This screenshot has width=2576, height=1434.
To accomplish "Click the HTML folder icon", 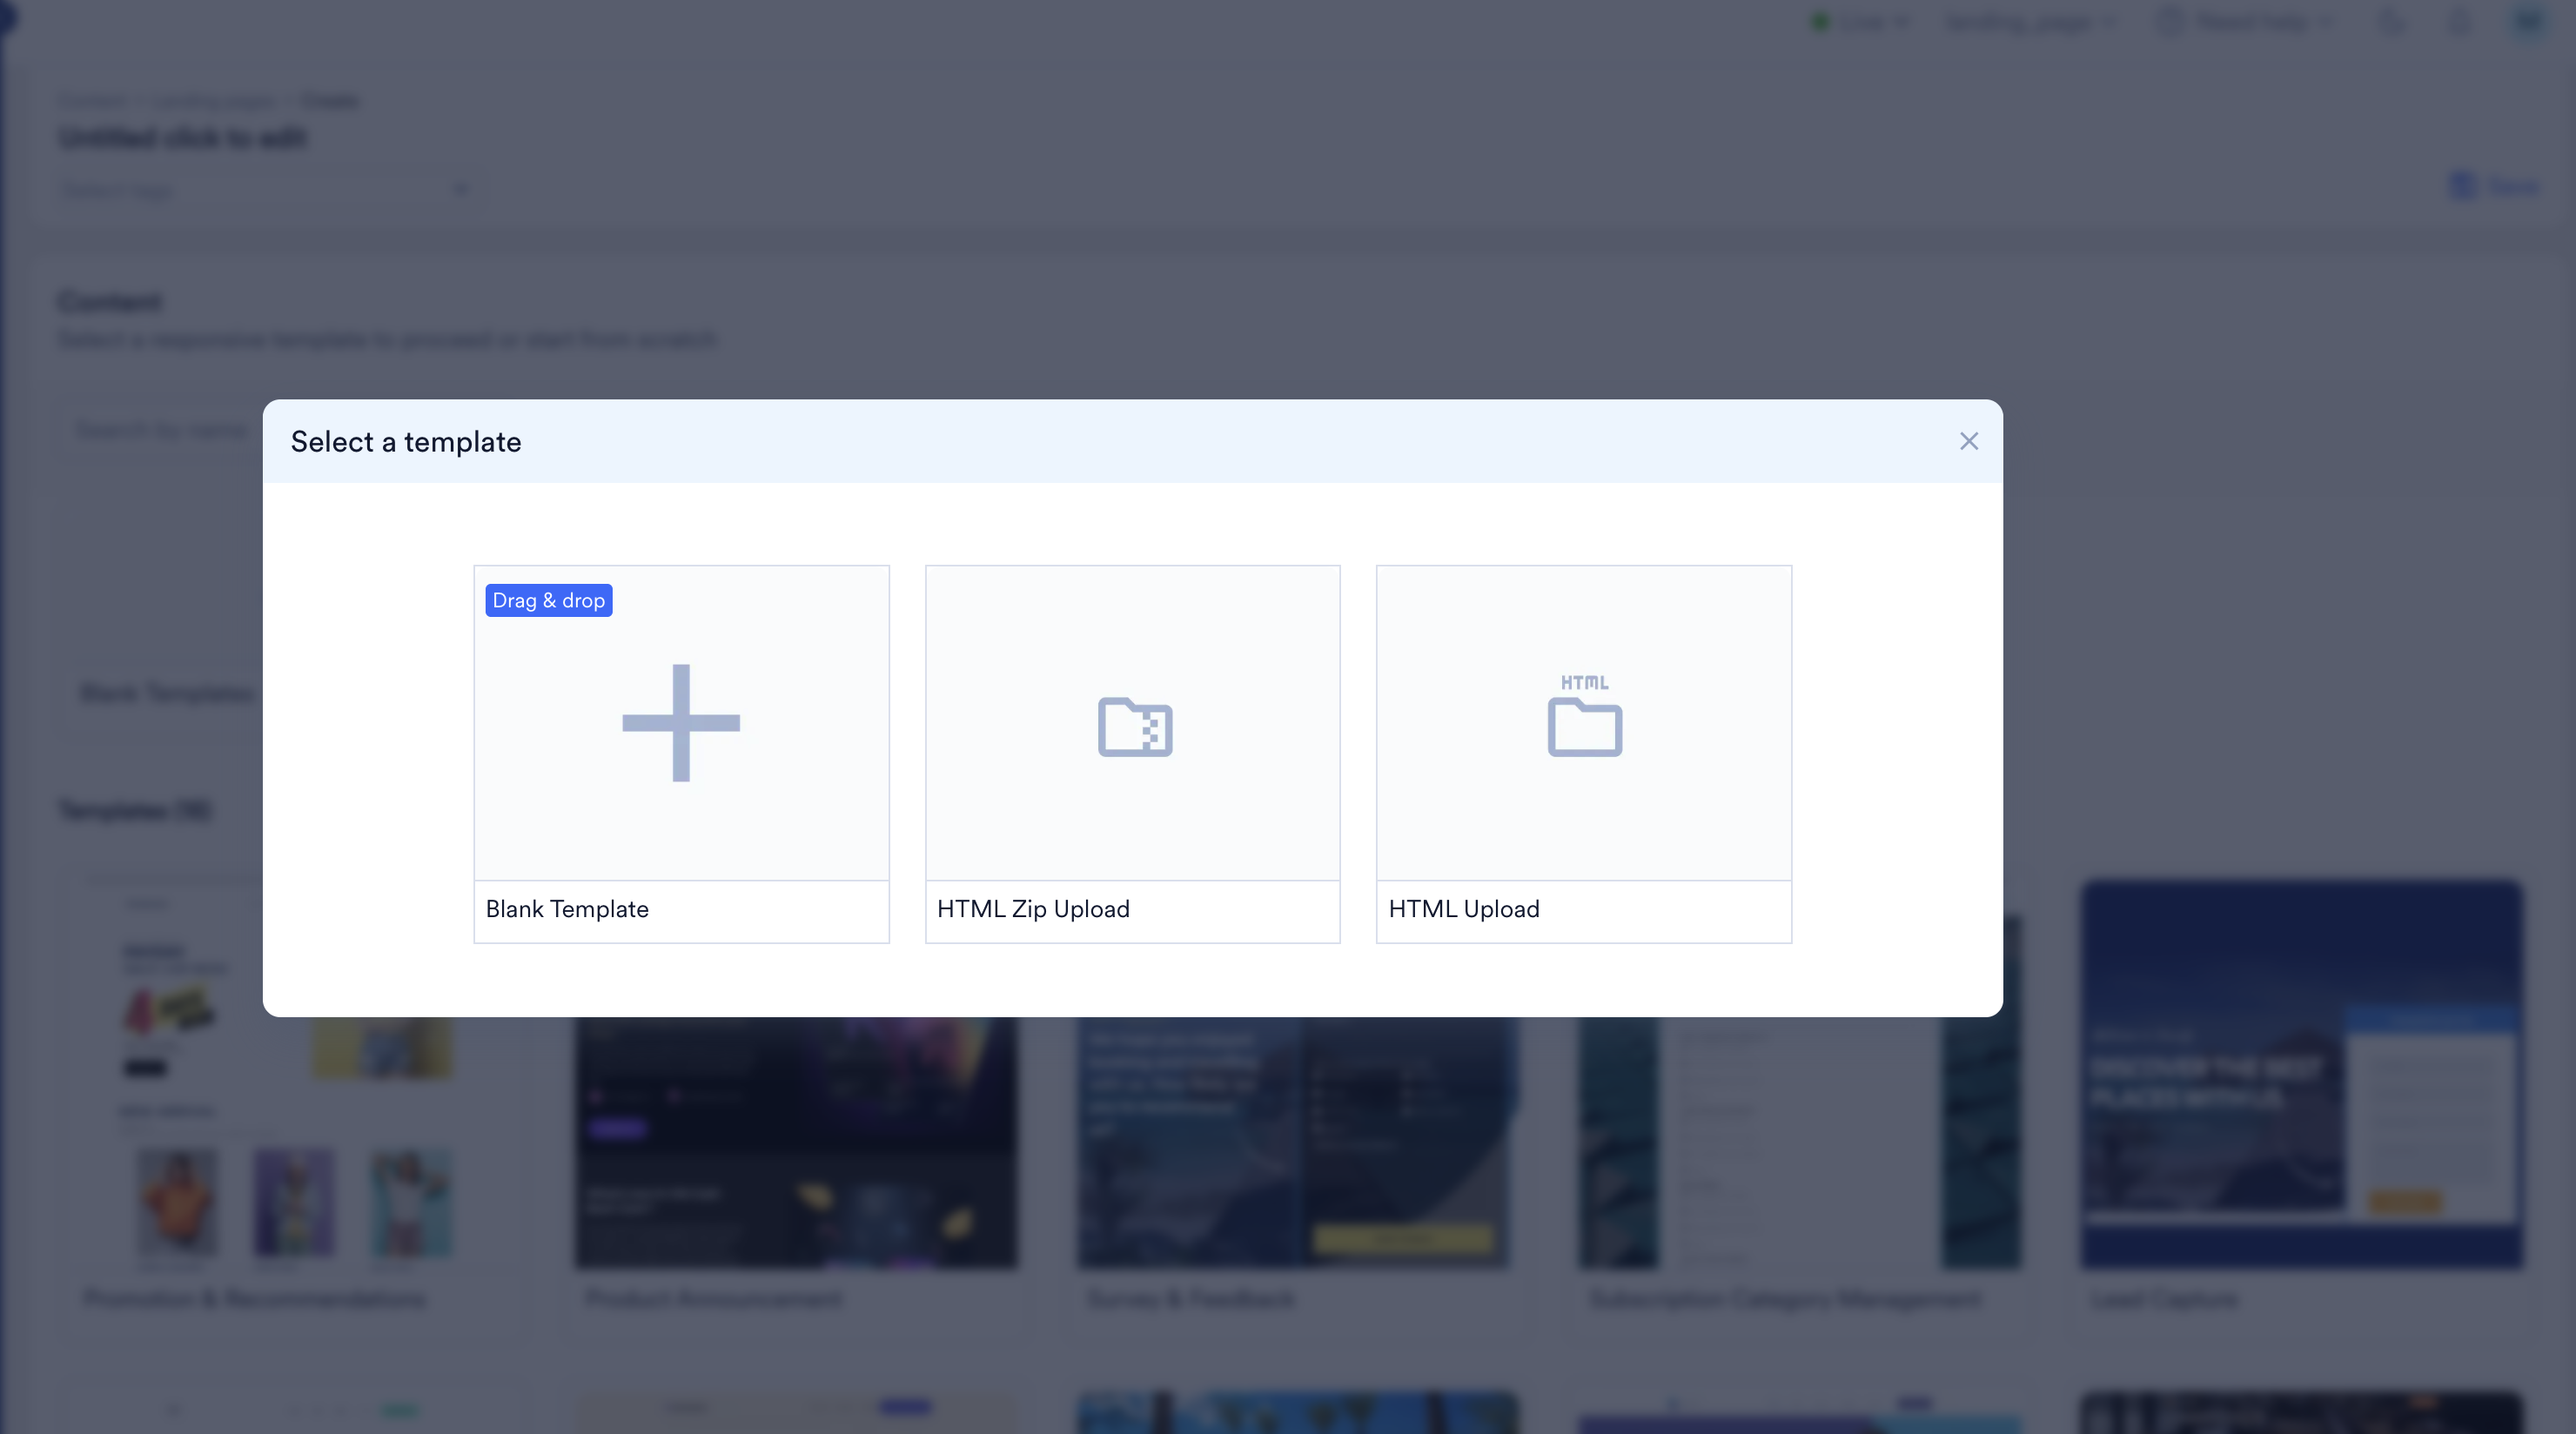I will click(1585, 715).
